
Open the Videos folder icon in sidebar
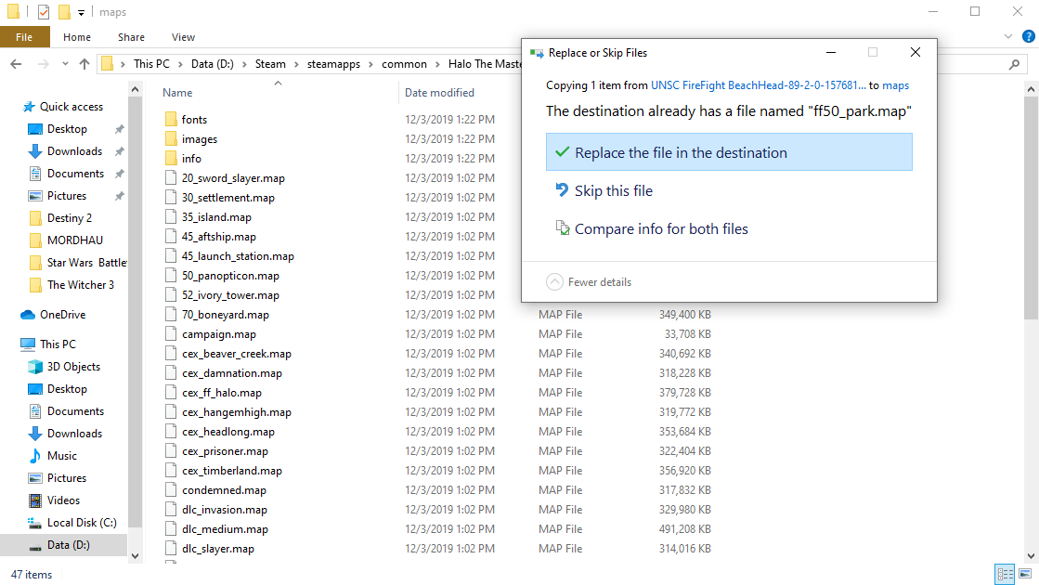(35, 500)
